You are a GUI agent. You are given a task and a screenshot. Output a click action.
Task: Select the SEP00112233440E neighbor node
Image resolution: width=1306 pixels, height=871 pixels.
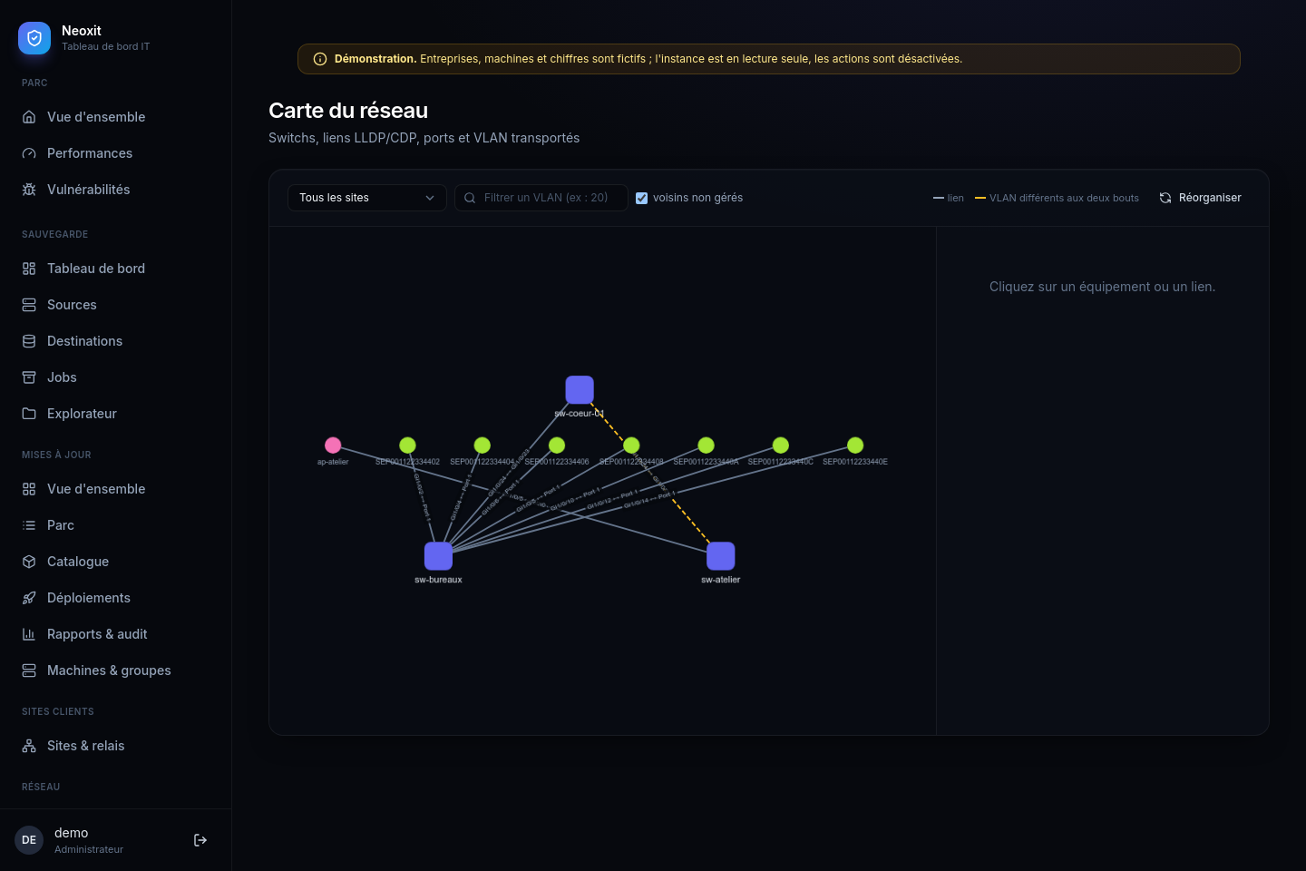coord(855,445)
